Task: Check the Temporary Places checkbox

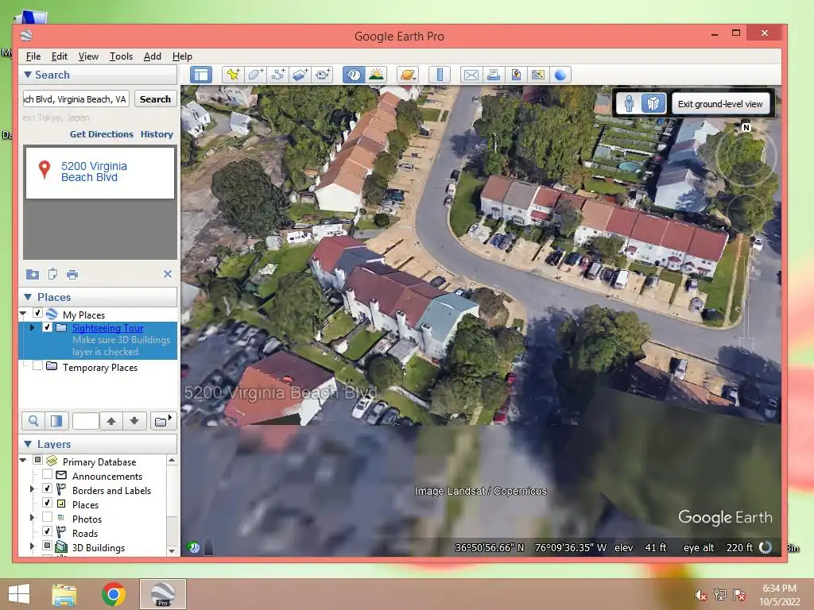Action: (x=37, y=365)
